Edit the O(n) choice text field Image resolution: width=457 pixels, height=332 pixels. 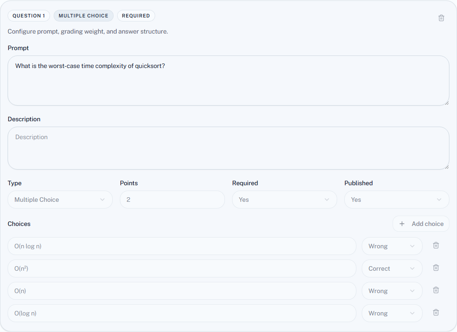[x=182, y=291]
